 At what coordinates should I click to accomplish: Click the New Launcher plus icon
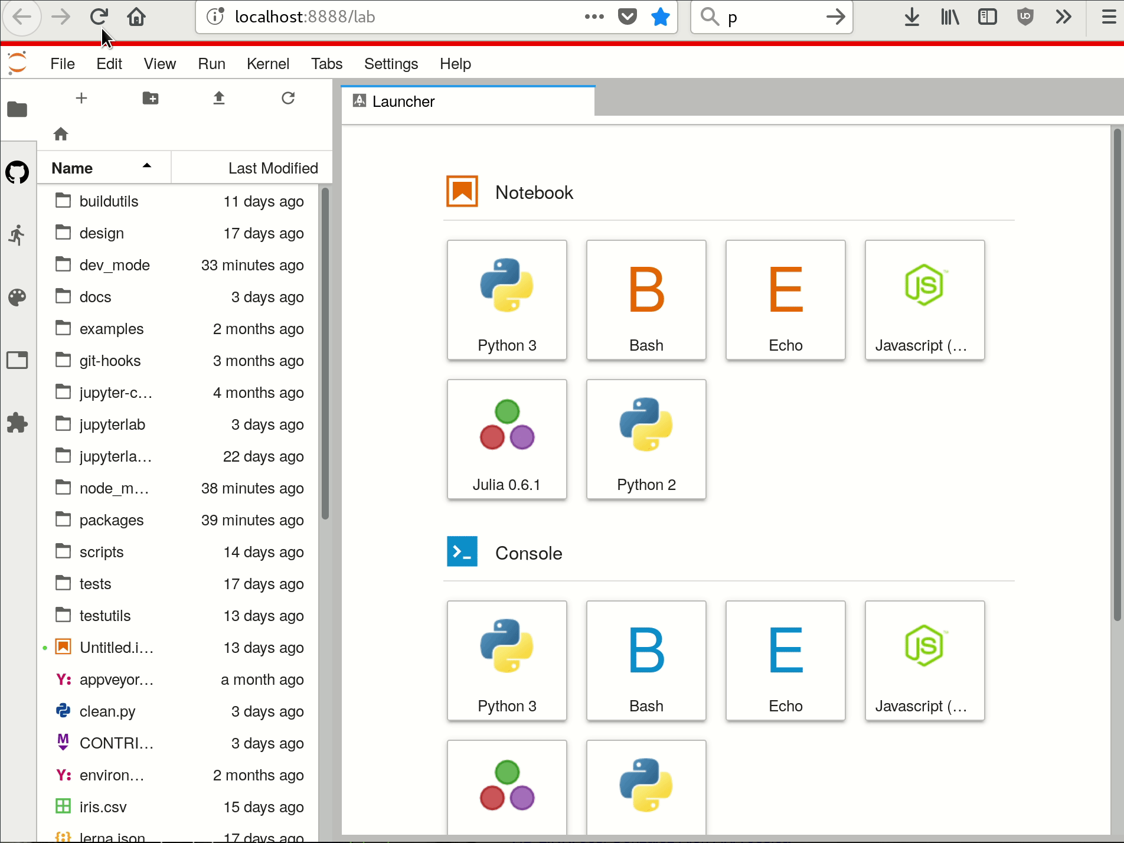81,98
